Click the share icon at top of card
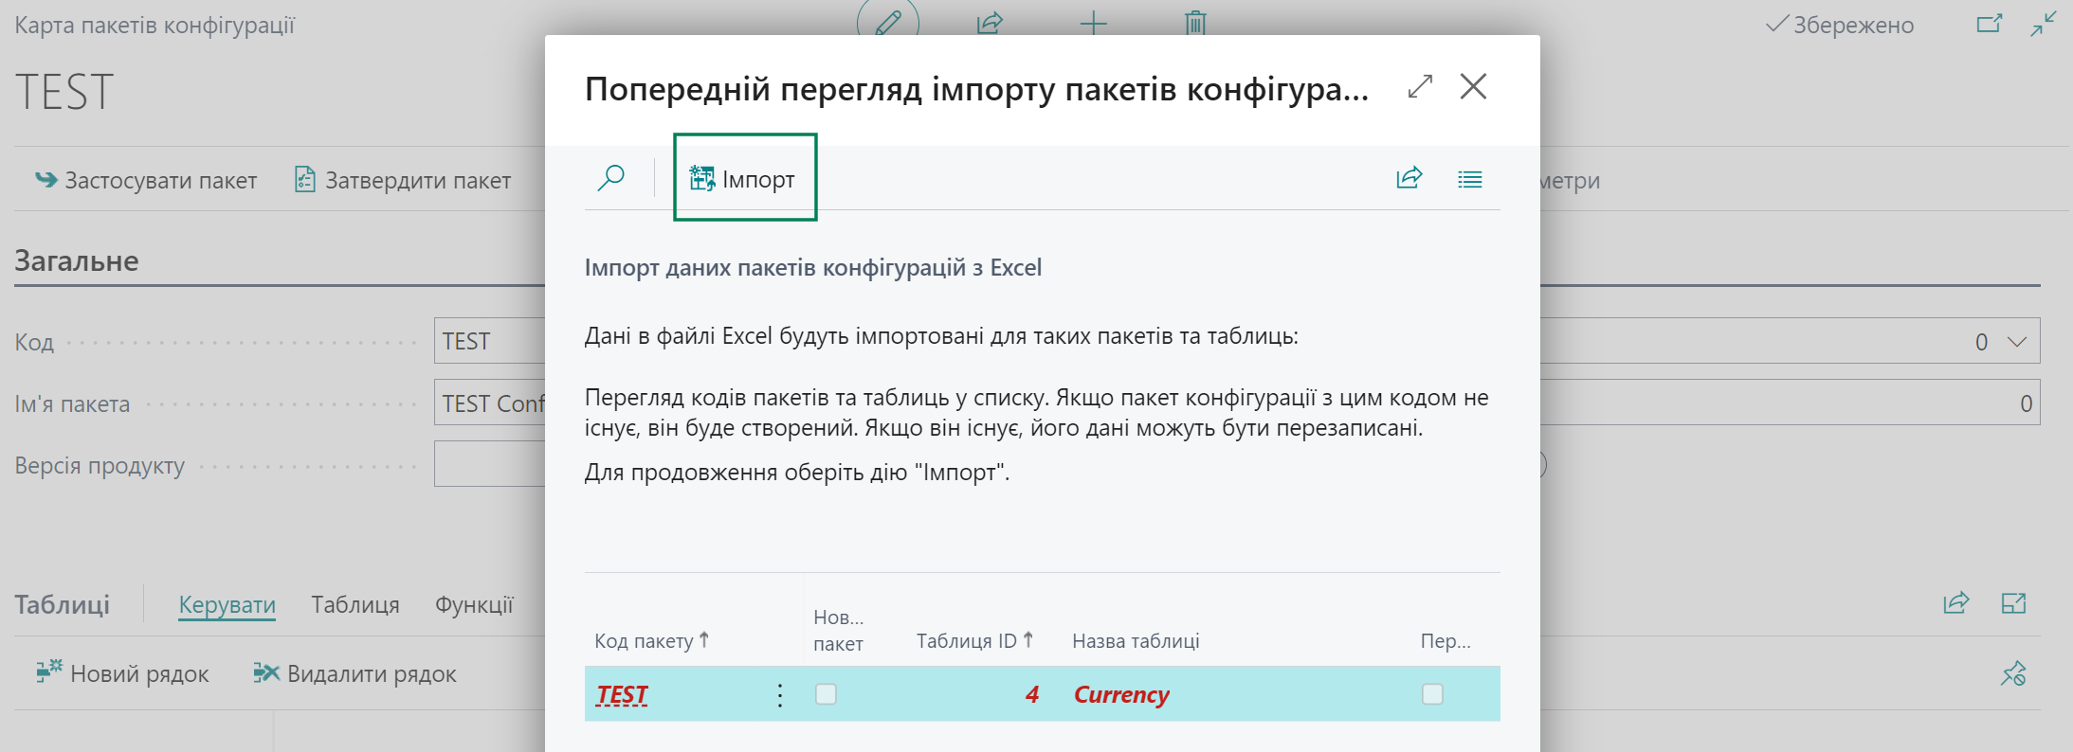The width and height of the screenshot is (2073, 752). 991,22
